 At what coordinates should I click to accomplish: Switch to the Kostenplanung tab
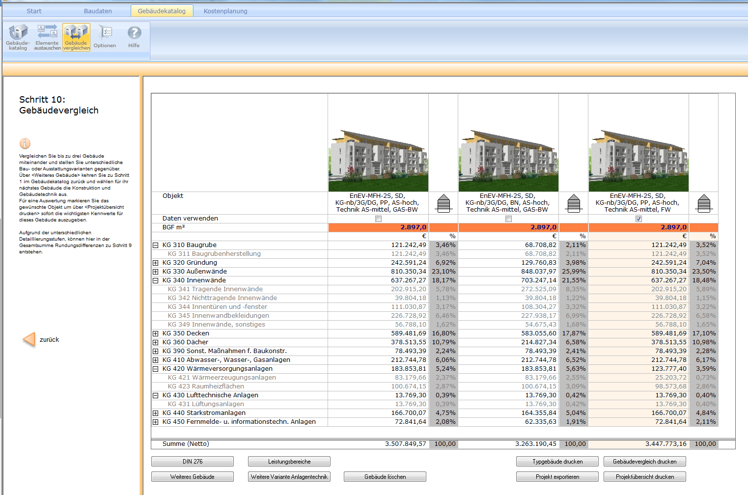225,11
